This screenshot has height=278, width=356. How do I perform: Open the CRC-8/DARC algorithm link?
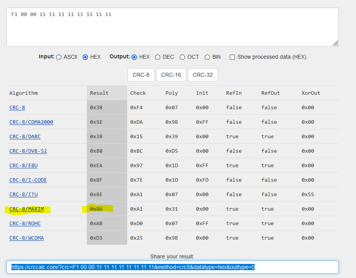coord(25,136)
